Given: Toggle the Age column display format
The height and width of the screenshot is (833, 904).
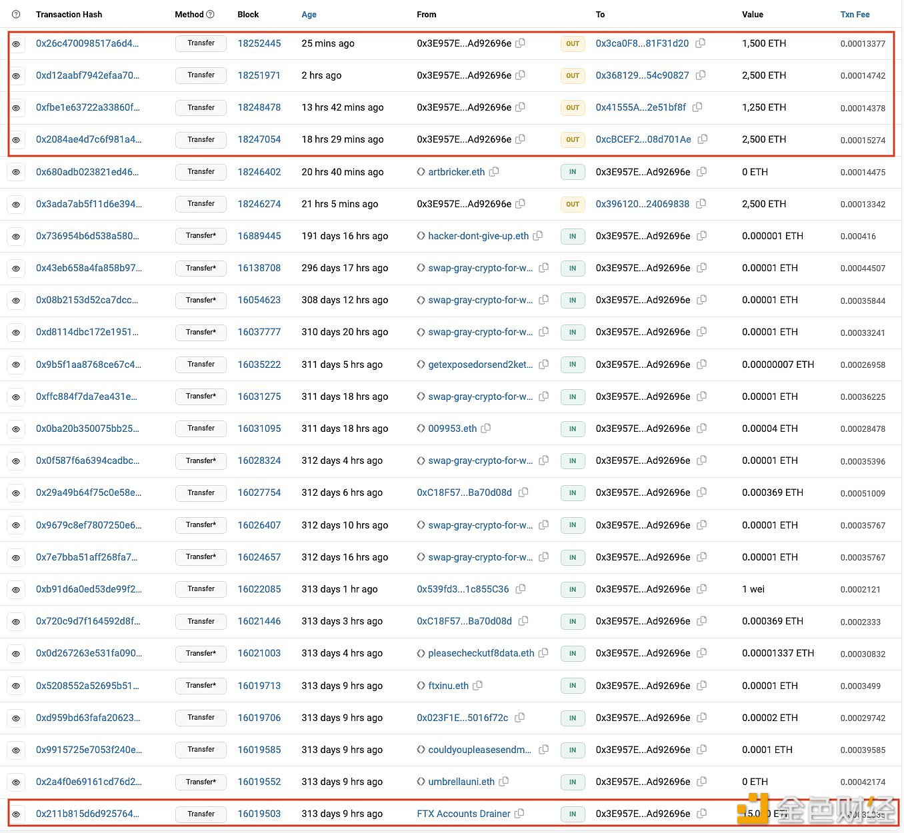Looking at the screenshot, I should pos(309,15).
